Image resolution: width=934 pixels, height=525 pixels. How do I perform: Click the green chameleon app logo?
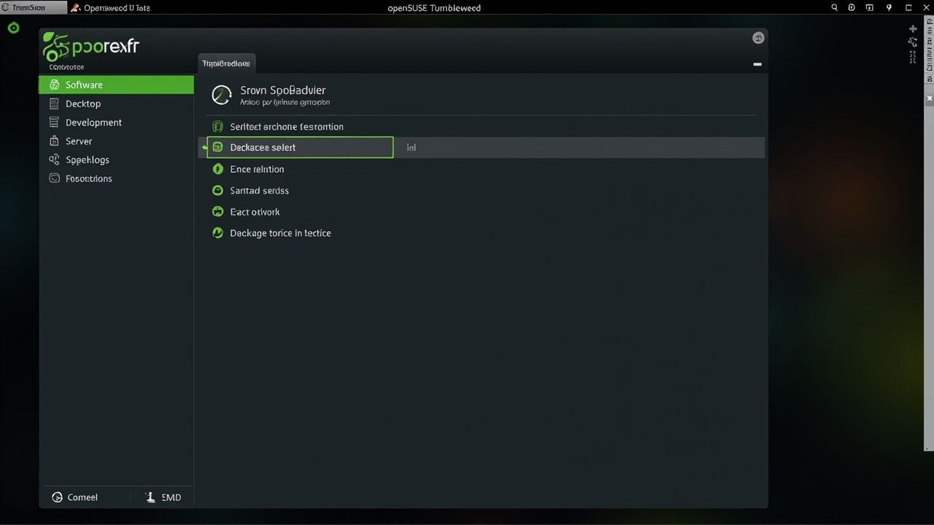click(x=55, y=47)
